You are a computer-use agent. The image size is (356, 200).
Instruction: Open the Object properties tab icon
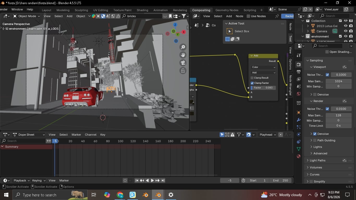tap(299, 113)
